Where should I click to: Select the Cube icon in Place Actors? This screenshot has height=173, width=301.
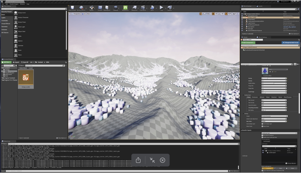point(16,36)
